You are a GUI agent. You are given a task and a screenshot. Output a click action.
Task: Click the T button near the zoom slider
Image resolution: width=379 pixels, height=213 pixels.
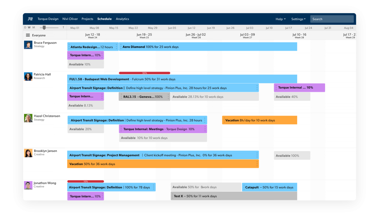[x=63, y=27]
